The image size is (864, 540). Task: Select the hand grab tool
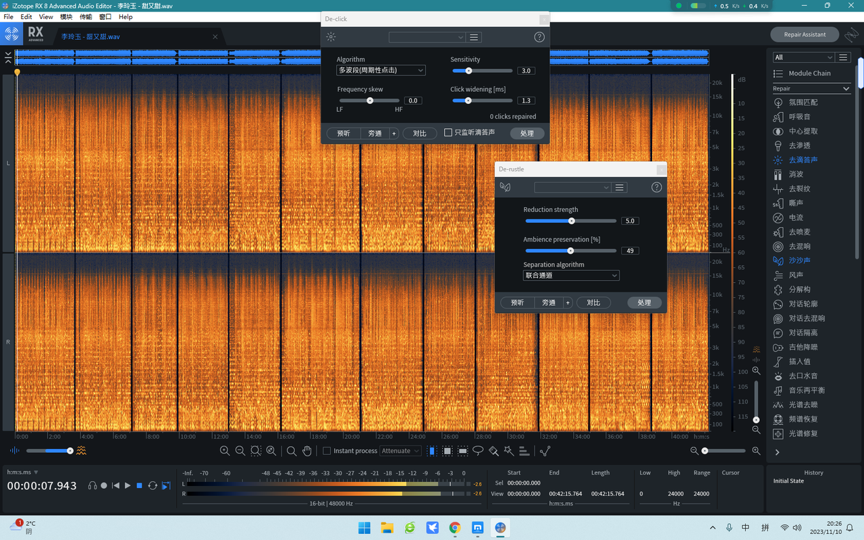pos(307,451)
